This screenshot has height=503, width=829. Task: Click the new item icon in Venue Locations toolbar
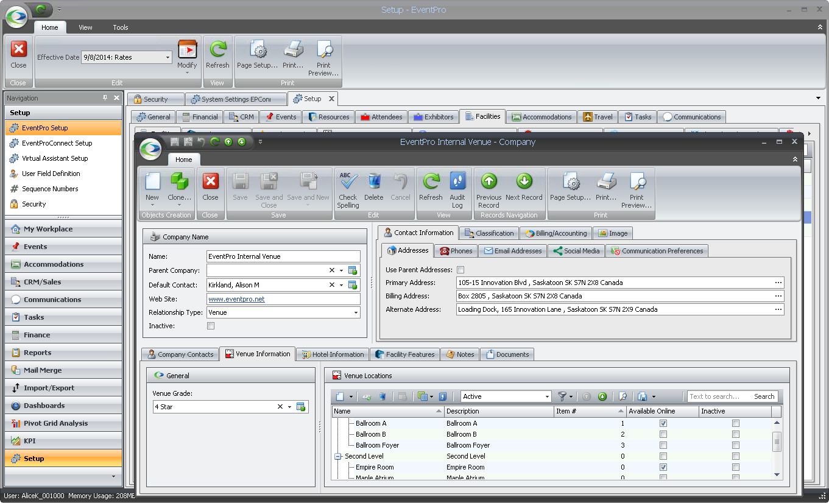(340, 396)
